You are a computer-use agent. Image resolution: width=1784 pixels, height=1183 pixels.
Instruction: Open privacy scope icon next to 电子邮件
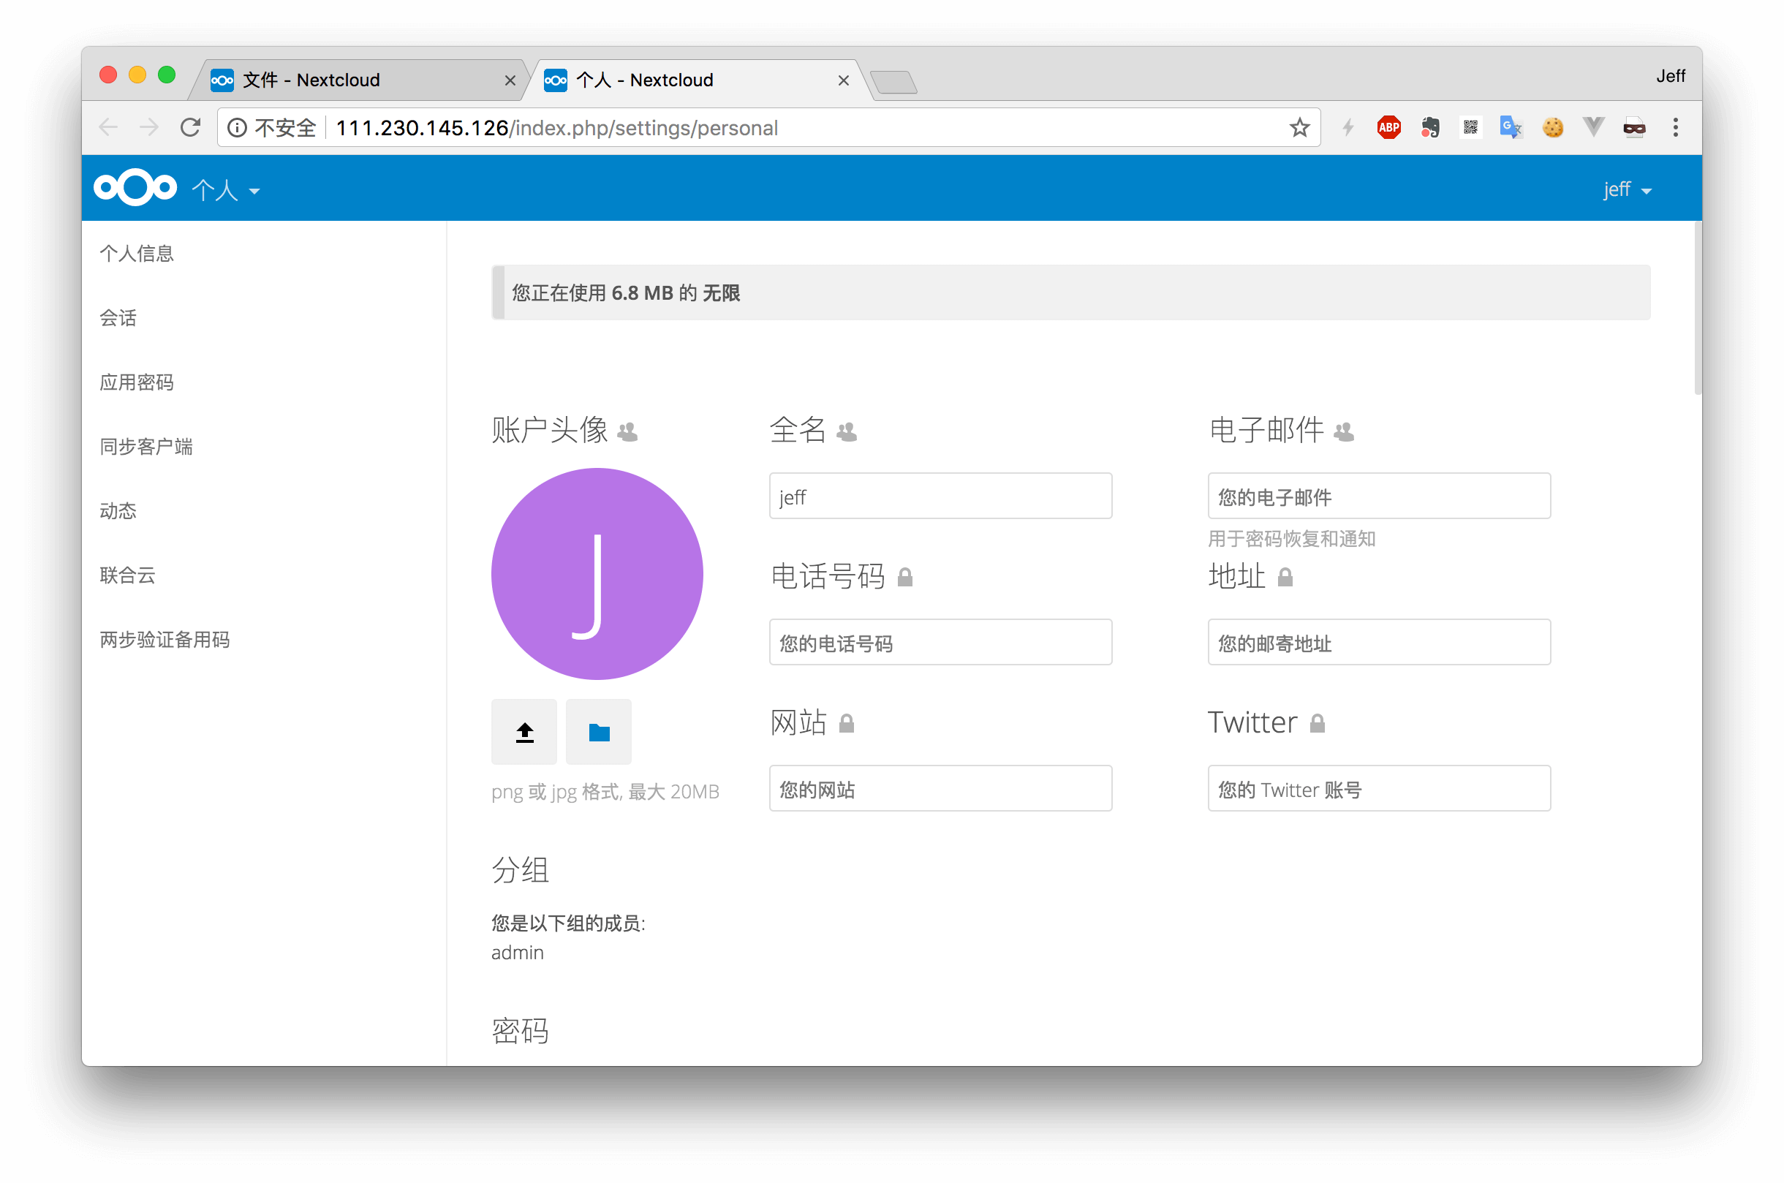click(1345, 431)
